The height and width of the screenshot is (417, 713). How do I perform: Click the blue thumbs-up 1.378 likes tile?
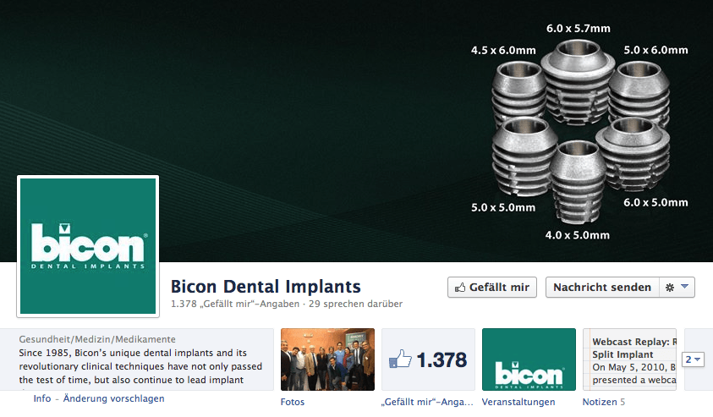click(428, 359)
